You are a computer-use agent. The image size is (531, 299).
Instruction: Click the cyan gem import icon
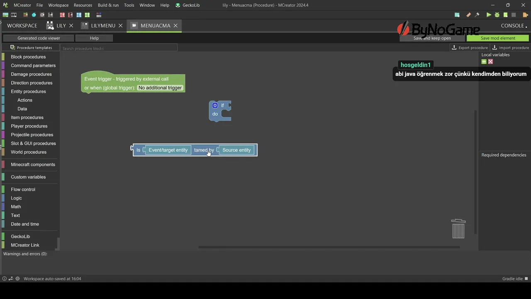click(x=34, y=15)
